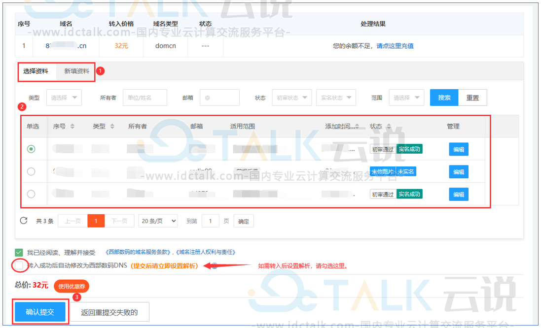Click the 上一页 pagination button
The width and height of the screenshot is (541, 328).
[x=73, y=221]
